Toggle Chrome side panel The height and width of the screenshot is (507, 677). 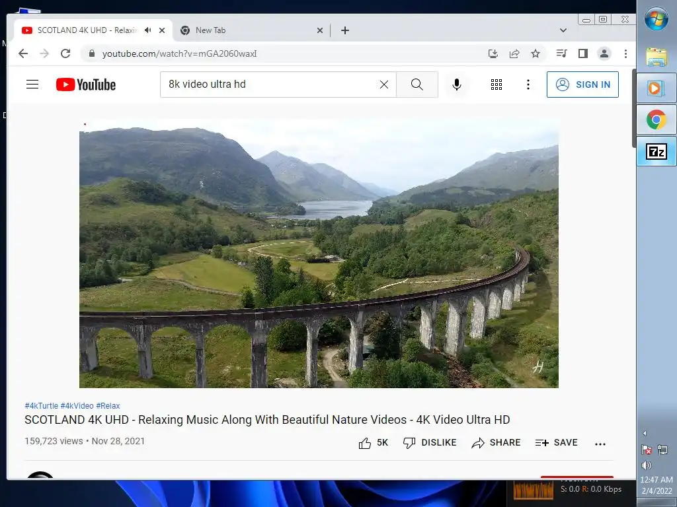tap(583, 53)
